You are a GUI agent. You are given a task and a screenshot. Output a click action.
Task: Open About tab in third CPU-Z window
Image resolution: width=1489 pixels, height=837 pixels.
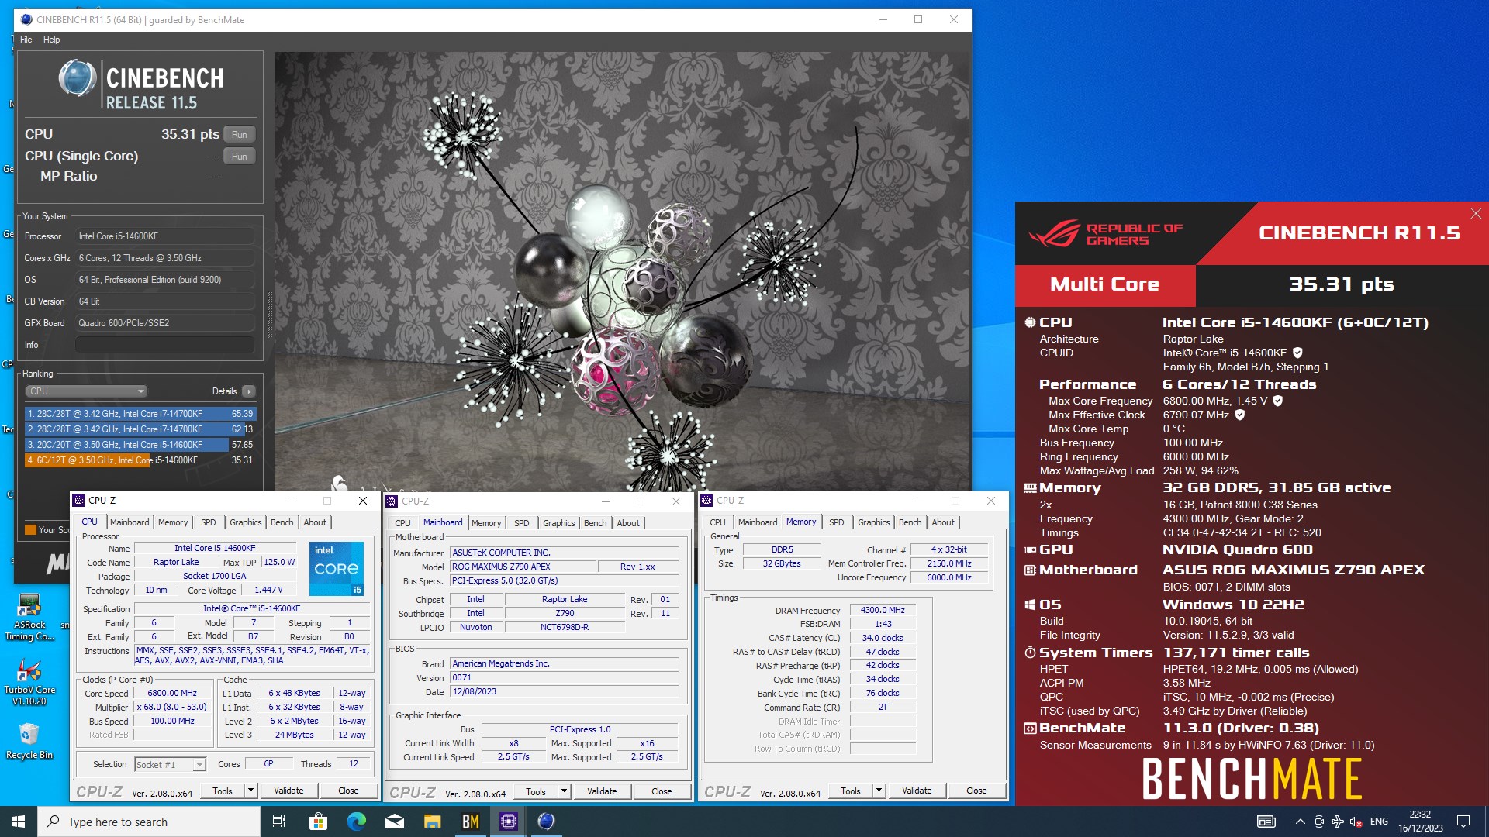(x=943, y=522)
